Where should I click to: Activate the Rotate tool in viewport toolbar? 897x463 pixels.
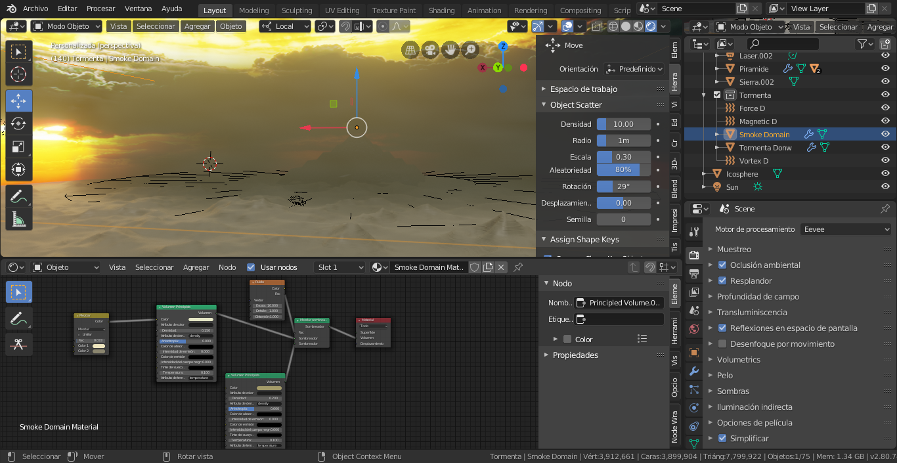tap(19, 124)
